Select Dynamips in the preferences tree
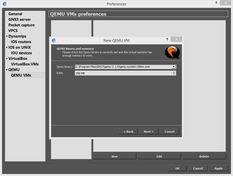Viewport: 233px width, 176px height. 17,36
